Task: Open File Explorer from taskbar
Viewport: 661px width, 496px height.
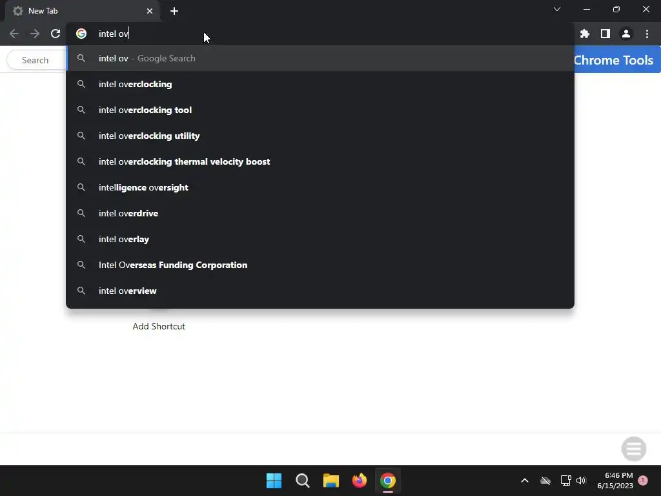Action: (x=331, y=480)
